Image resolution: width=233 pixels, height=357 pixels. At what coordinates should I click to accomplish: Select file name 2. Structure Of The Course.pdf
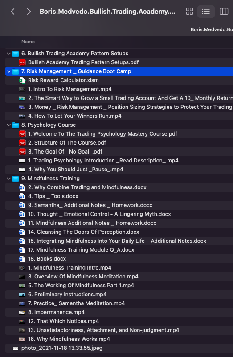67,143
